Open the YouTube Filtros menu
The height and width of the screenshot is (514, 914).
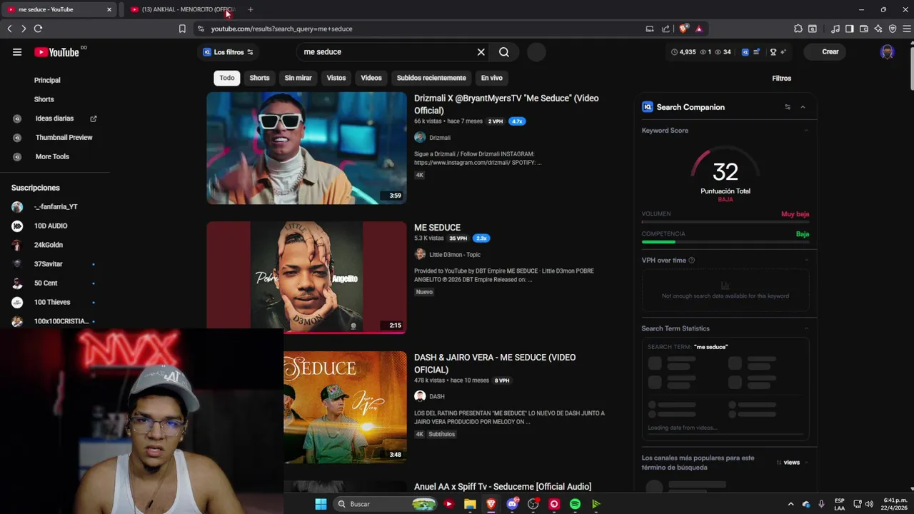point(781,79)
